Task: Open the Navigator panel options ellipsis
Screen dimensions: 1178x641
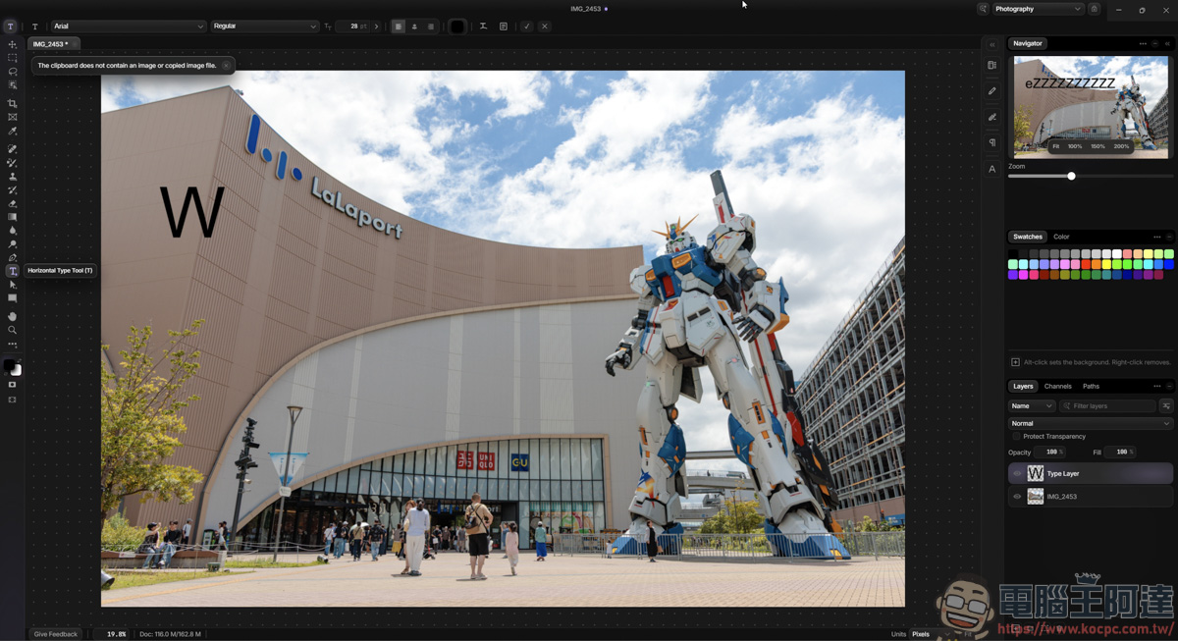Action: pyautogui.click(x=1143, y=43)
